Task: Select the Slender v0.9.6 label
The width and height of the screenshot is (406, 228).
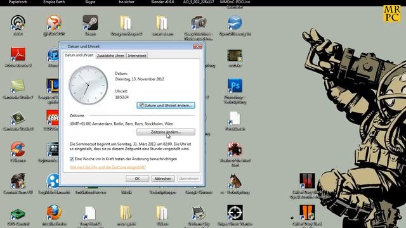Action: (x=162, y=2)
